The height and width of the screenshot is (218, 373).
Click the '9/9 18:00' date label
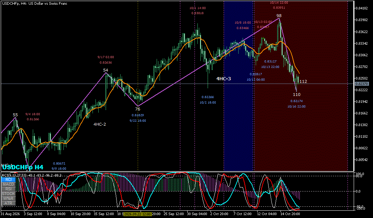(x=59, y=169)
